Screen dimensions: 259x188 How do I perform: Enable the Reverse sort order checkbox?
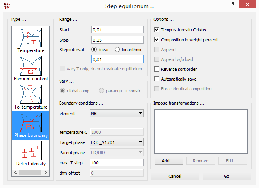(x=157, y=69)
